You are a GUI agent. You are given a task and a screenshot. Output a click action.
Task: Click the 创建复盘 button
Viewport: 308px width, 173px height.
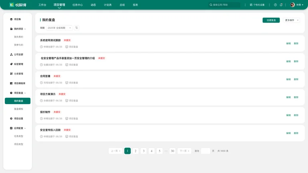tap(271, 20)
